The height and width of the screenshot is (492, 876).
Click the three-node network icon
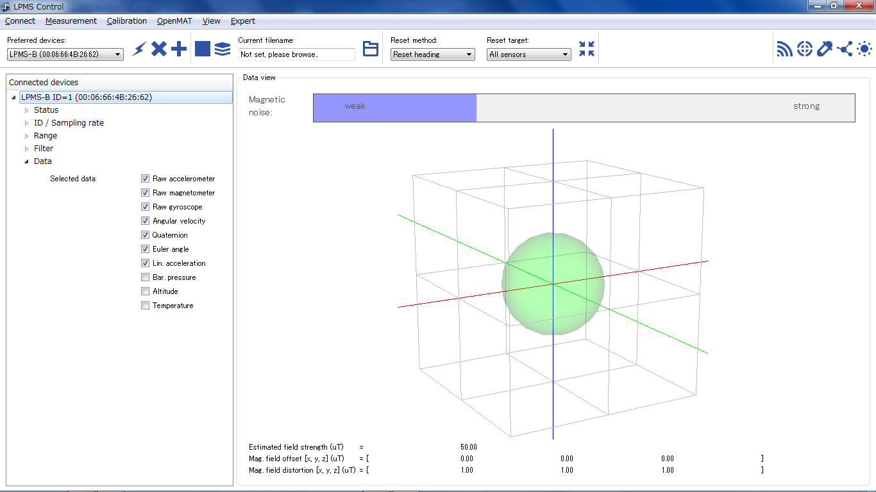coord(845,49)
